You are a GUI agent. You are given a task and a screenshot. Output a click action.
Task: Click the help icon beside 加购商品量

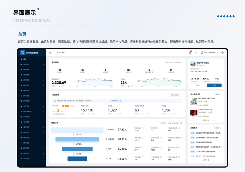click(161, 147)
